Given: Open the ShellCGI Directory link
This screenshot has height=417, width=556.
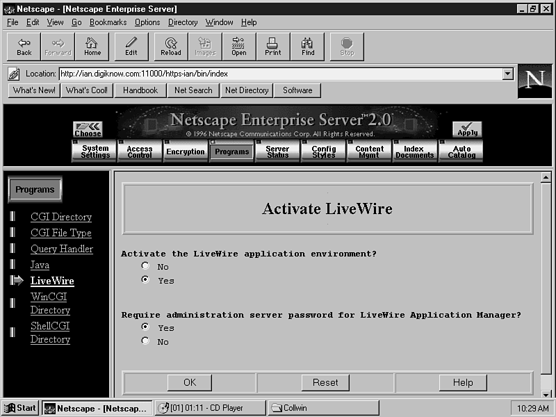Looking at the screenshot, I should pyautogui.click(x=50, y=333).
